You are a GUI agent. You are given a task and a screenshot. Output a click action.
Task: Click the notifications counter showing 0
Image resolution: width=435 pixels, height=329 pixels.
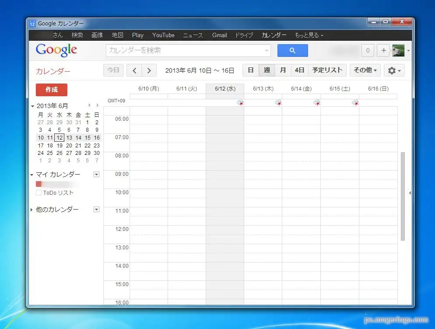click(x=368, y=50)
